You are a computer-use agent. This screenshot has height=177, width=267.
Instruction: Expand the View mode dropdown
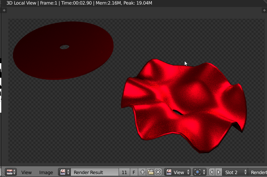178,172
